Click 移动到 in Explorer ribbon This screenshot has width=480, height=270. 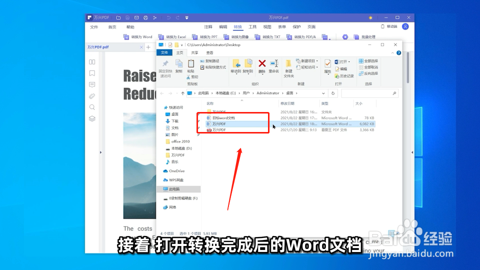click(x=236, y=66)
